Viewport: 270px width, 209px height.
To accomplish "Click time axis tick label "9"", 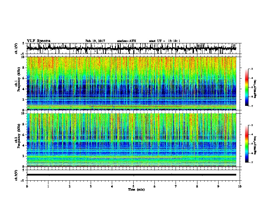I will tap(218, 186).
